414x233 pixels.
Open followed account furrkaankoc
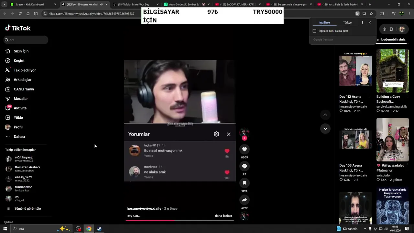(19, 189)
